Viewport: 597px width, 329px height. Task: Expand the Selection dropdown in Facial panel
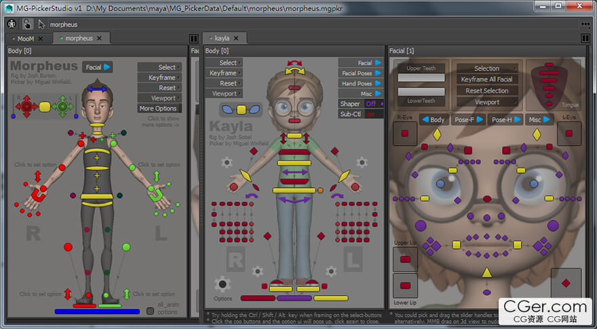(487, 69)
